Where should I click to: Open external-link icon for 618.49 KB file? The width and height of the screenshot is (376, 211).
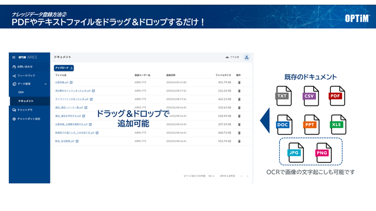[83, 116]
